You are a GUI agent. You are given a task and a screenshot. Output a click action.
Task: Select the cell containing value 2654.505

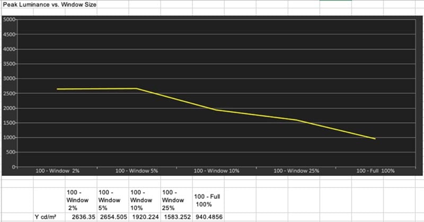[113, 217]
